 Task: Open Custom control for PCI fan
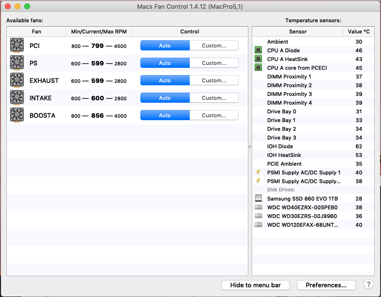pos(214,46)
